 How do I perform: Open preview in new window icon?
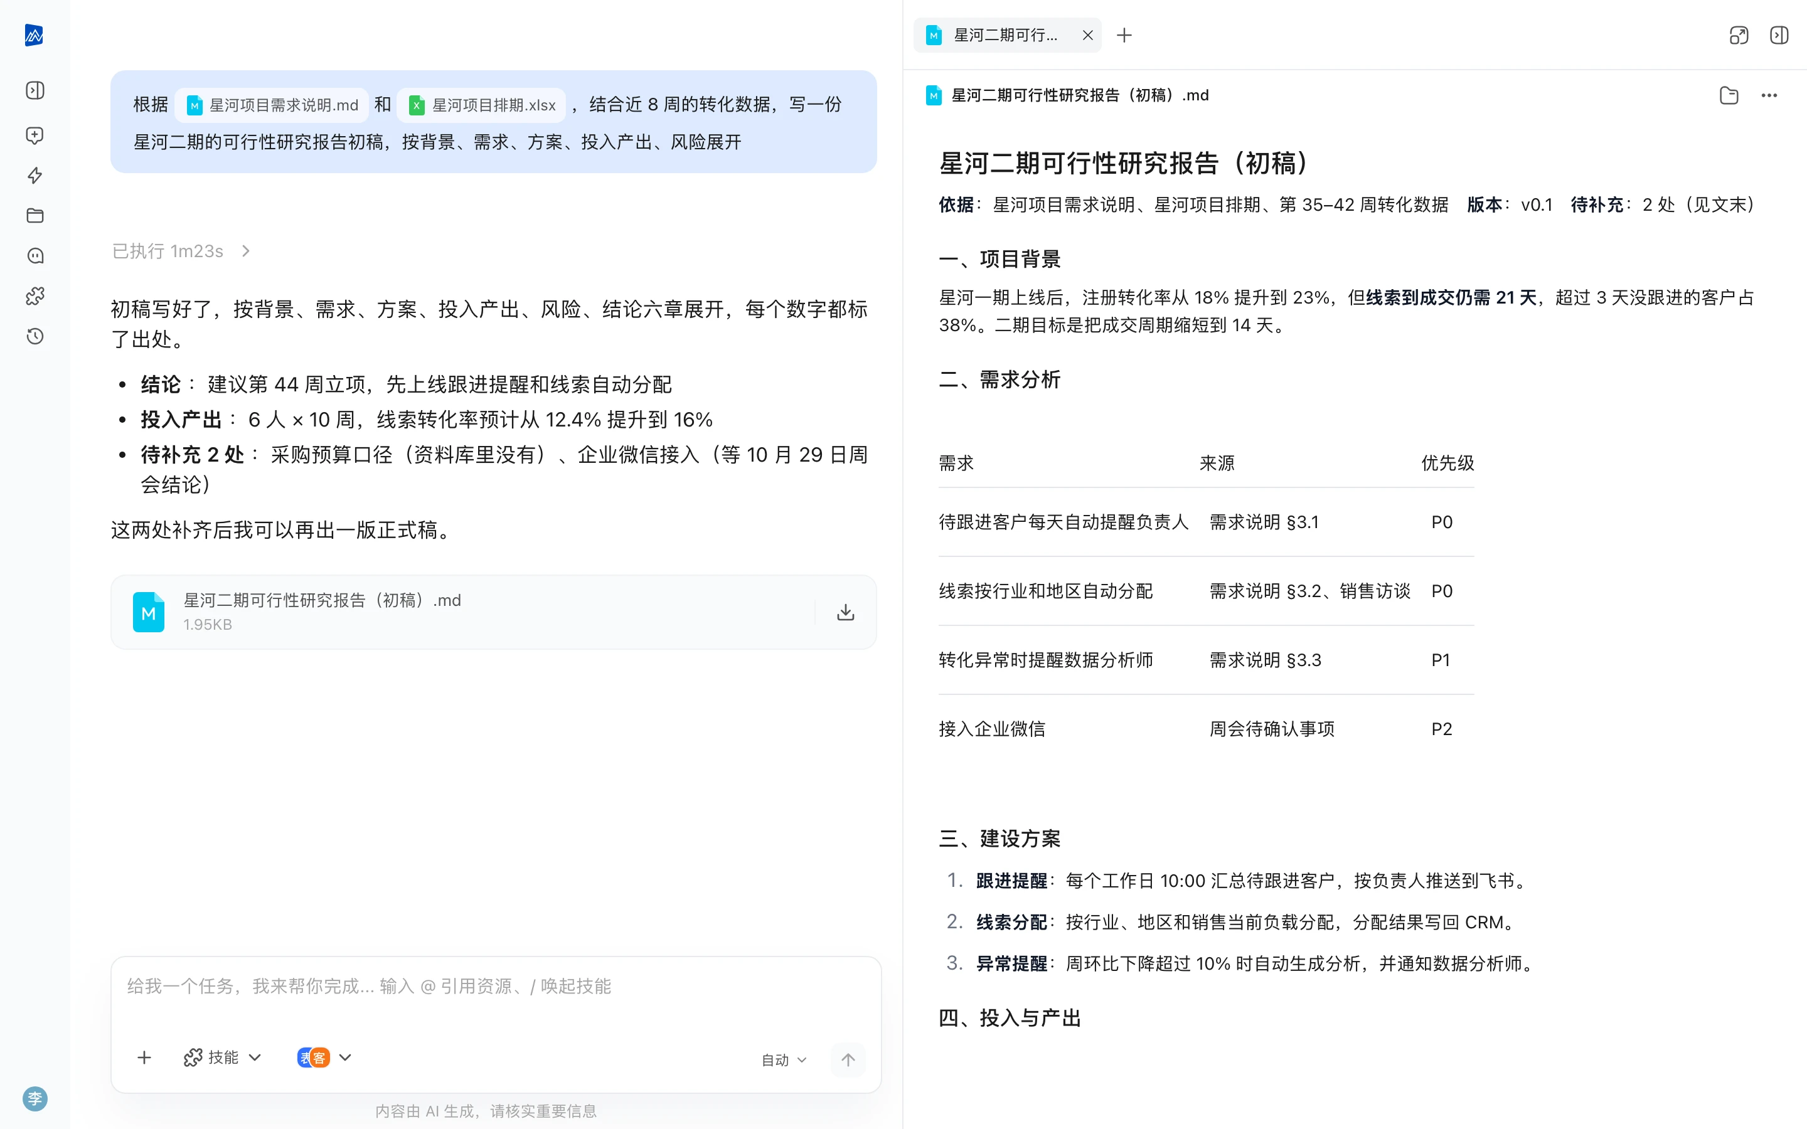[x=1739, y=35]
